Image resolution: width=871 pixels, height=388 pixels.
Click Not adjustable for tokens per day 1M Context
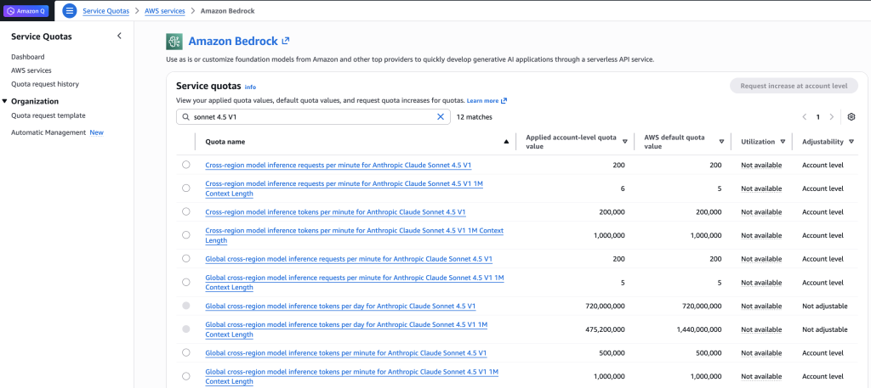tap(825, 329)
